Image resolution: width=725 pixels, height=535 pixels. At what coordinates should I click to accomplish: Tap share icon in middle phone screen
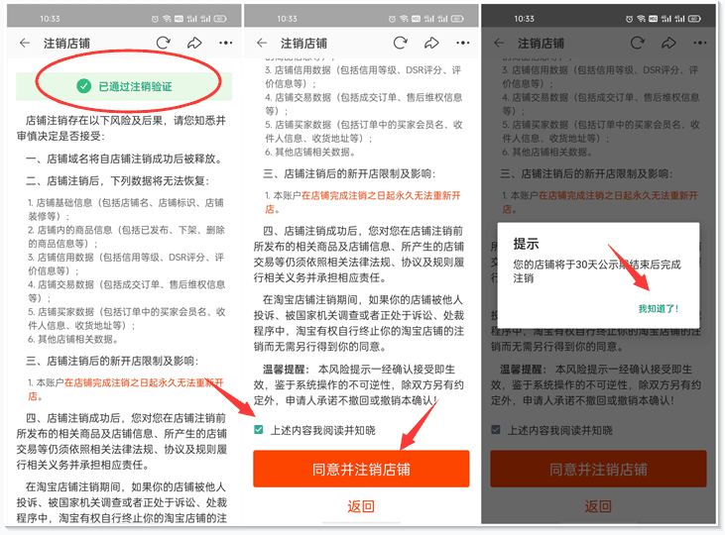point(431,43)
